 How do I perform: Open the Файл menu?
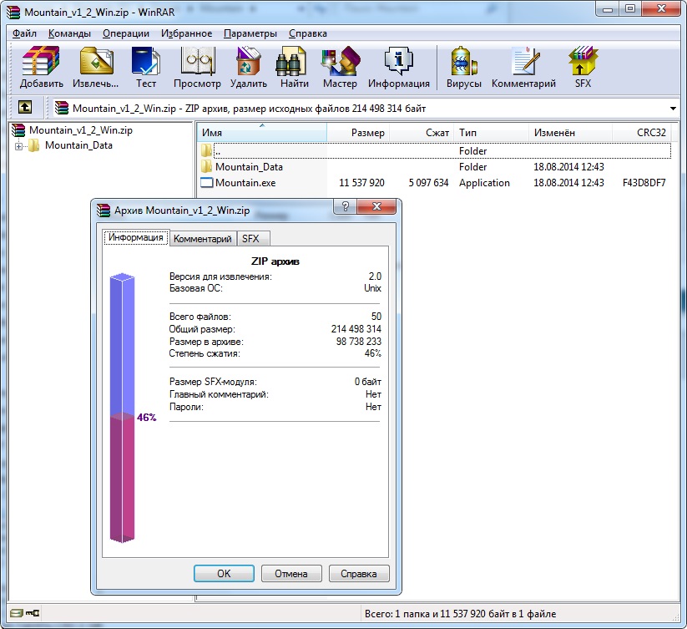coord(24,33)
